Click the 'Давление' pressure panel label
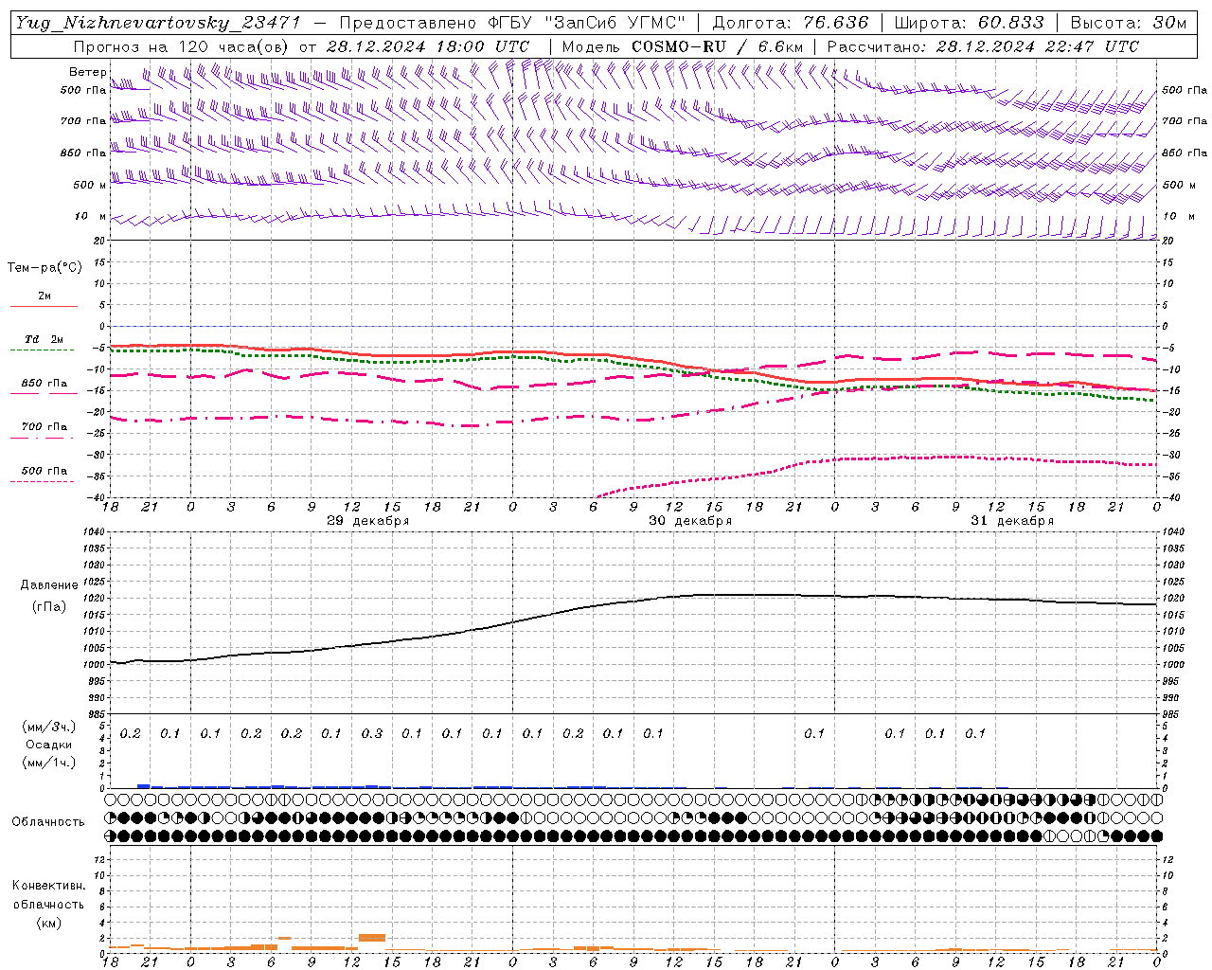Screen dimensions: 1212x970 49,585
